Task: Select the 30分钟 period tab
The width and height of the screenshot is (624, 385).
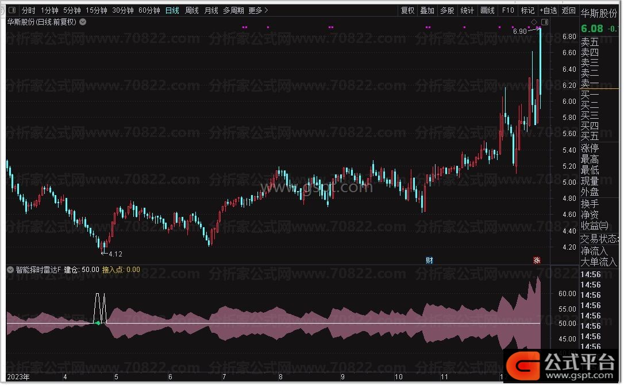Action: click(122, 10)
